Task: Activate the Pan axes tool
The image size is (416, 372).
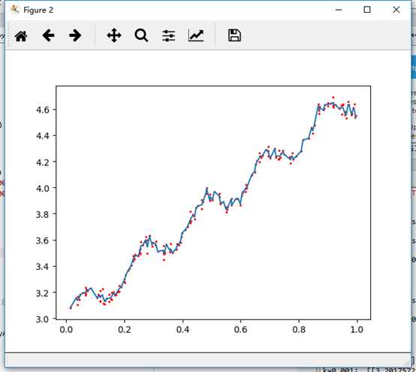Action: (114, 35)
